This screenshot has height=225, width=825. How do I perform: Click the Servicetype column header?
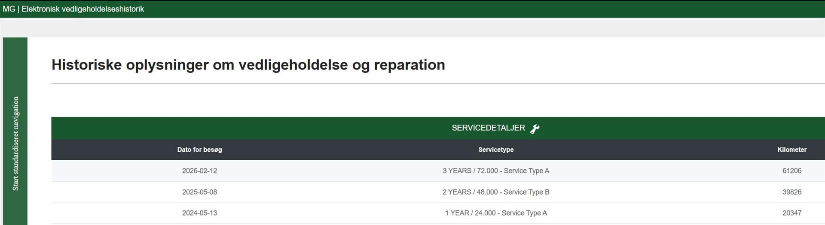click(496, 150)
